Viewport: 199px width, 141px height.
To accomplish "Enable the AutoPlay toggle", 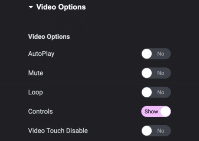I will click(x=156, y=54).
